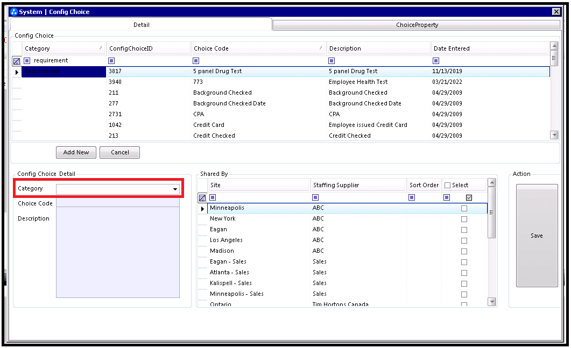
Task: Click the Staffing Supplier column filter icon
Action: pos(315,197)
